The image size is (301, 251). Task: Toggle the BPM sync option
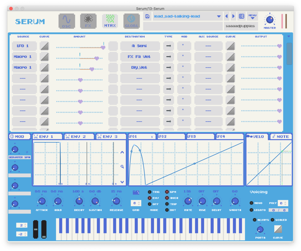(x=167, y=192)
